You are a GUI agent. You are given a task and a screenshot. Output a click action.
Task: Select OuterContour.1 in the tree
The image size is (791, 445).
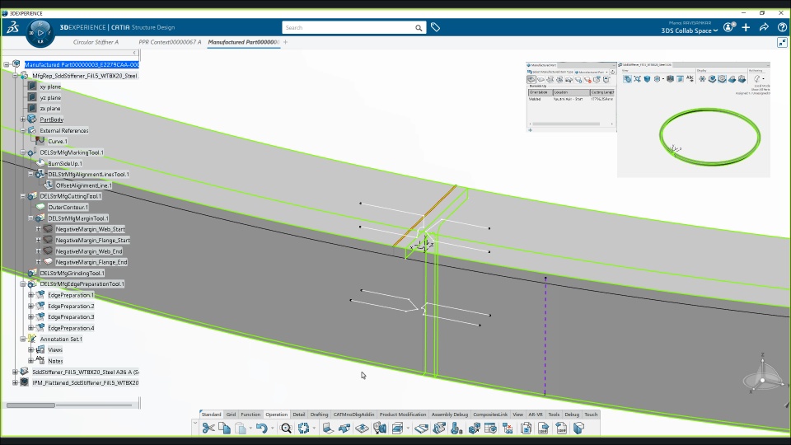(x=68, y=208)
